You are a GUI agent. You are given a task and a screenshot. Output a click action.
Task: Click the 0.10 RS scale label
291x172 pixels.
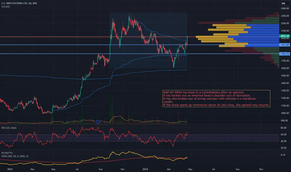click(x=283, y=155)
